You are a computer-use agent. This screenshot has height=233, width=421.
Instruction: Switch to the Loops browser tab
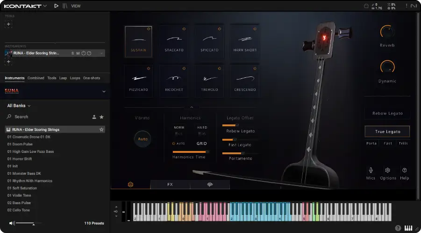click(75, 78)
